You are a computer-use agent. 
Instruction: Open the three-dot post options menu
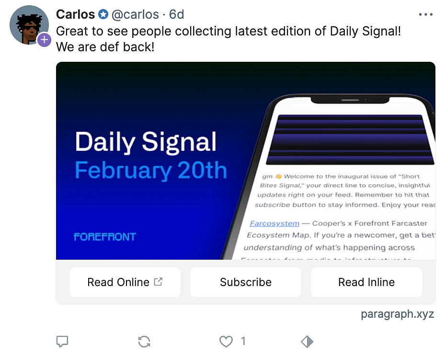(x=425, y=15)
